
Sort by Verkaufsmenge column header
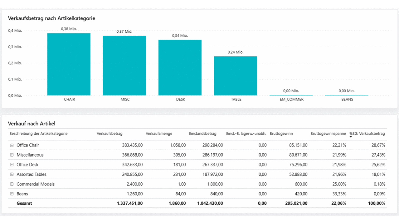[x=159, y=134]
